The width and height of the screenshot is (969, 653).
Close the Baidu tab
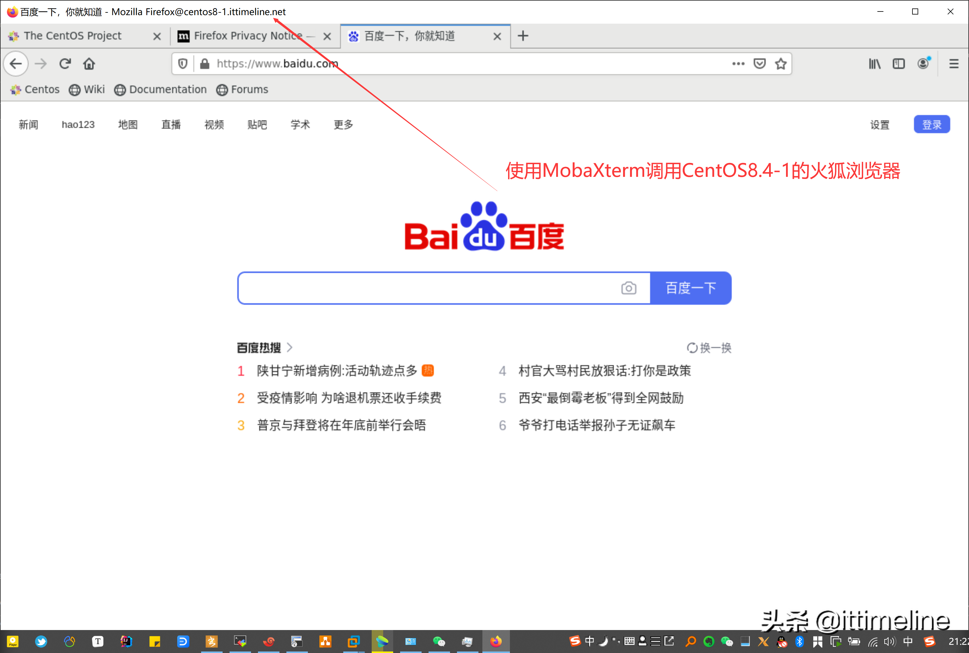(497, 36)
